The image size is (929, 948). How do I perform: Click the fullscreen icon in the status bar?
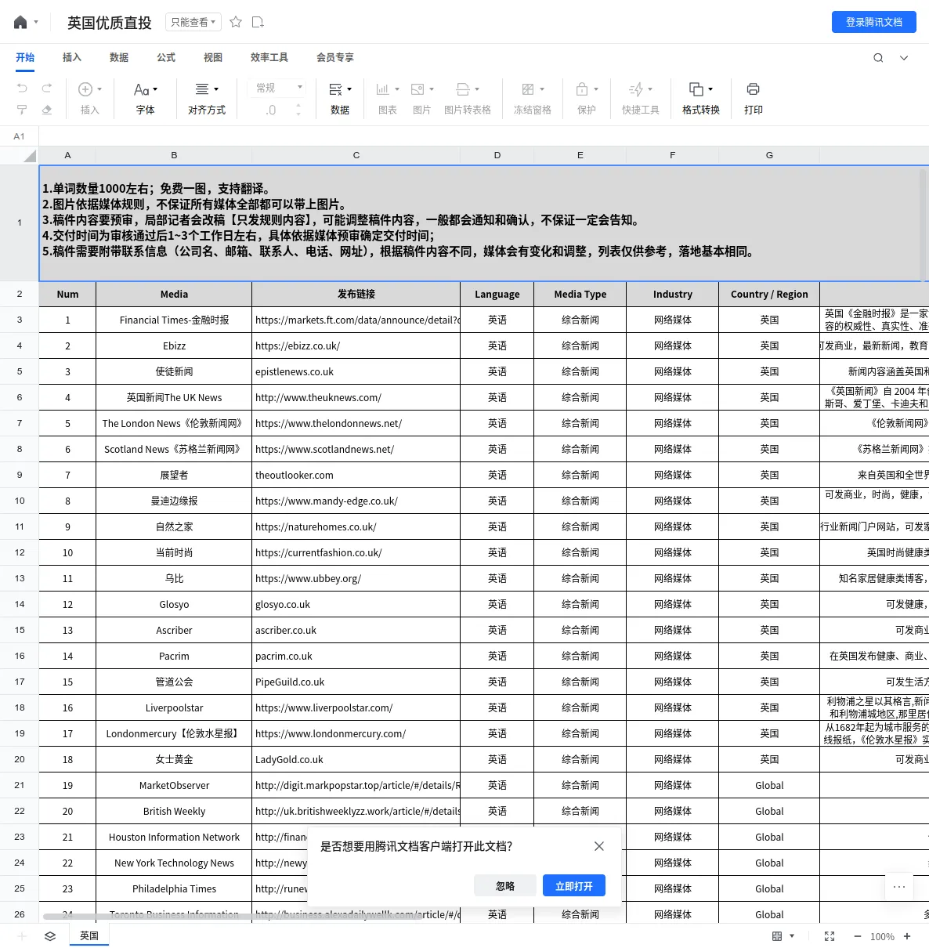pyautogui.click(x=830, y=936)
